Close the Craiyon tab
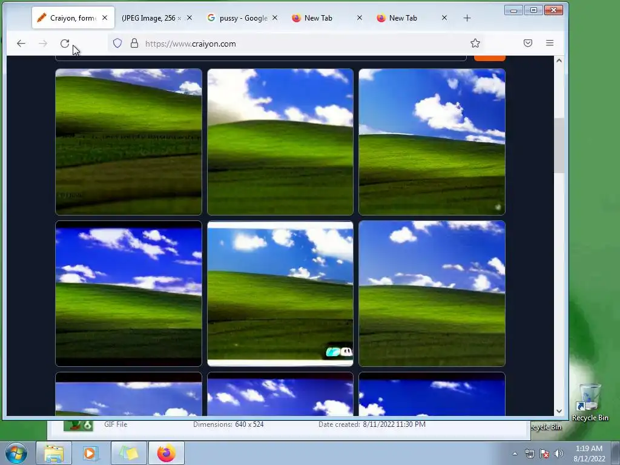This screenshot has height=465, width=620. click(105, 18)
